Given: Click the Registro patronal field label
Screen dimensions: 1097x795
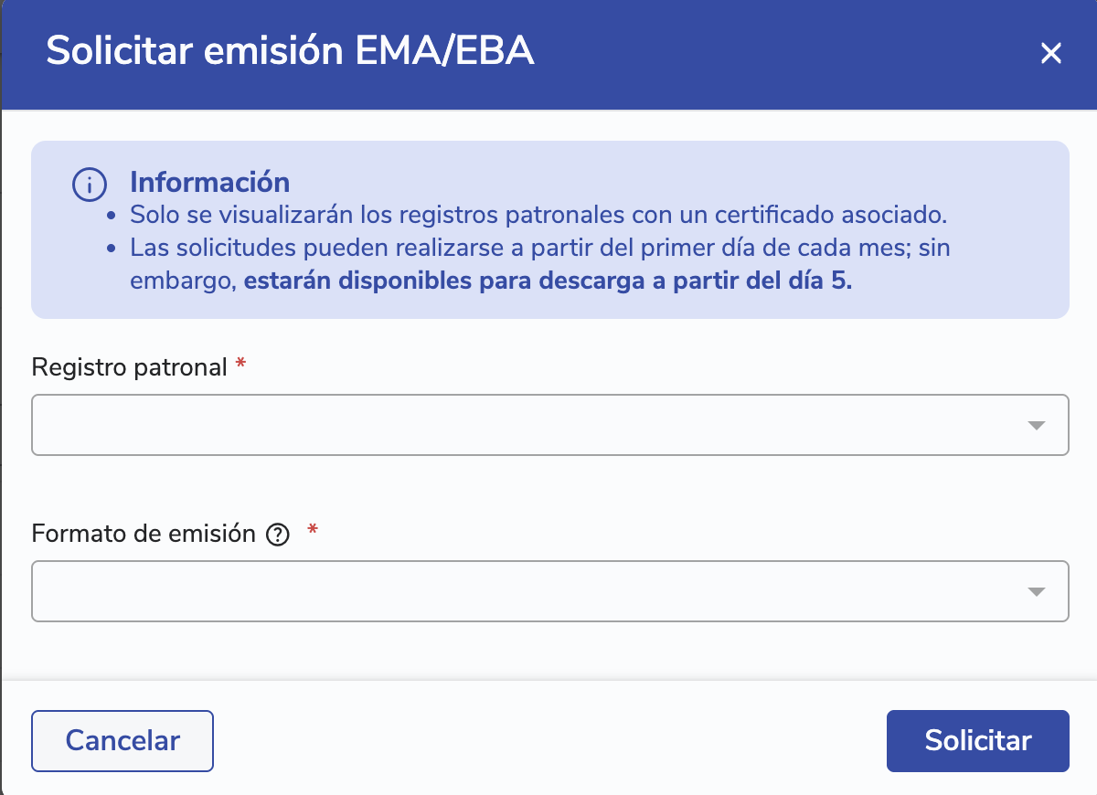Looking at the screenshot, I should pos(129,367).
